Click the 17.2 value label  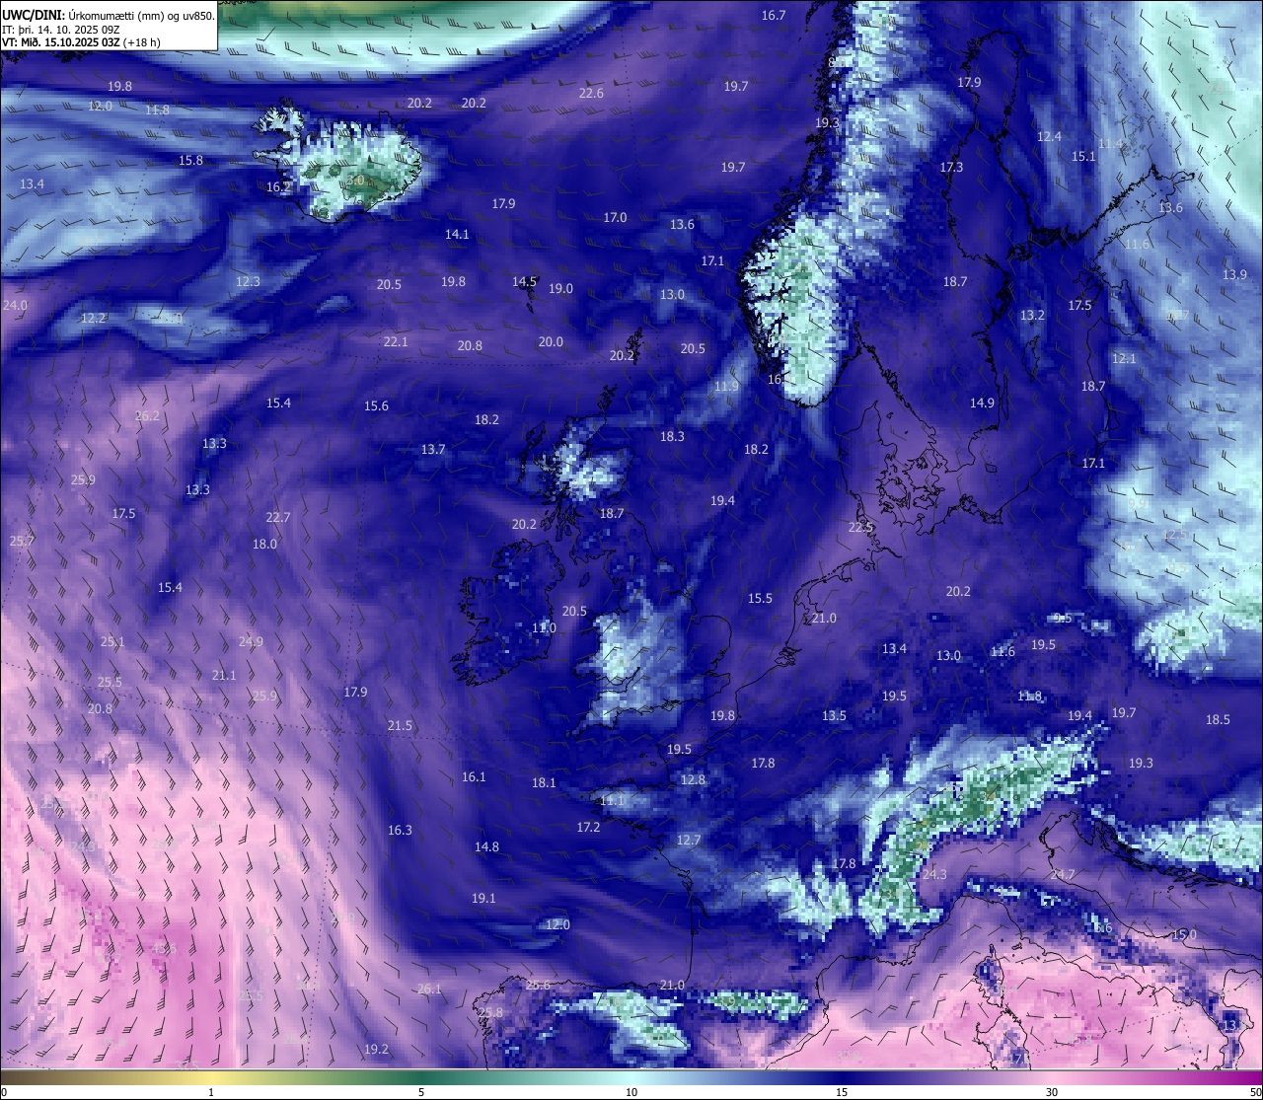click(x=588, y=828)
